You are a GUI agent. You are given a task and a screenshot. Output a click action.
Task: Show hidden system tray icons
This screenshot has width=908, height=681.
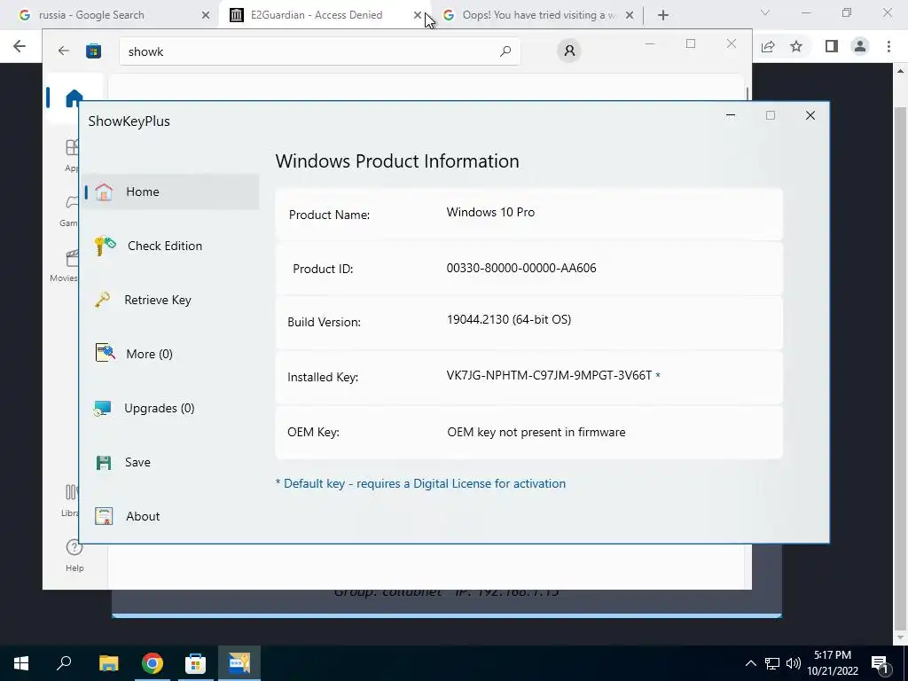tap(750, 663)
